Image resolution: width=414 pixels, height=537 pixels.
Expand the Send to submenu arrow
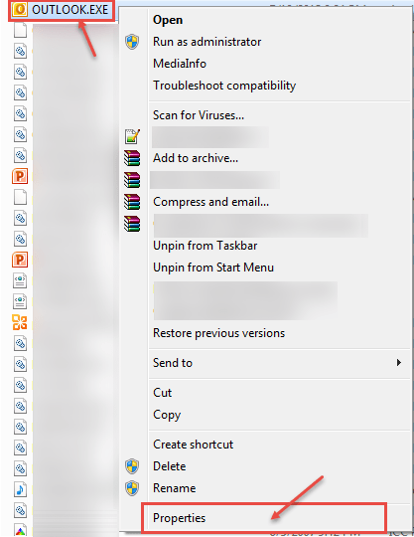pyautogui.click(x=399, y=363)
